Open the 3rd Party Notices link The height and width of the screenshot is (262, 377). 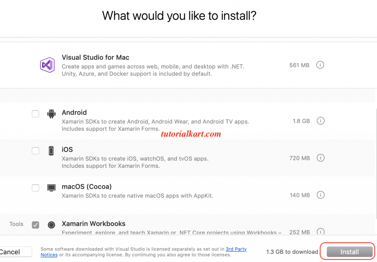[x=236, y=249]
